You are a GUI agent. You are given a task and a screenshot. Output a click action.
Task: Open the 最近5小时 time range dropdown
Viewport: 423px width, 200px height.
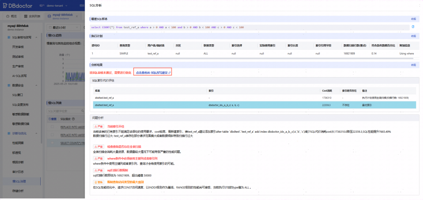coord(64,27)
